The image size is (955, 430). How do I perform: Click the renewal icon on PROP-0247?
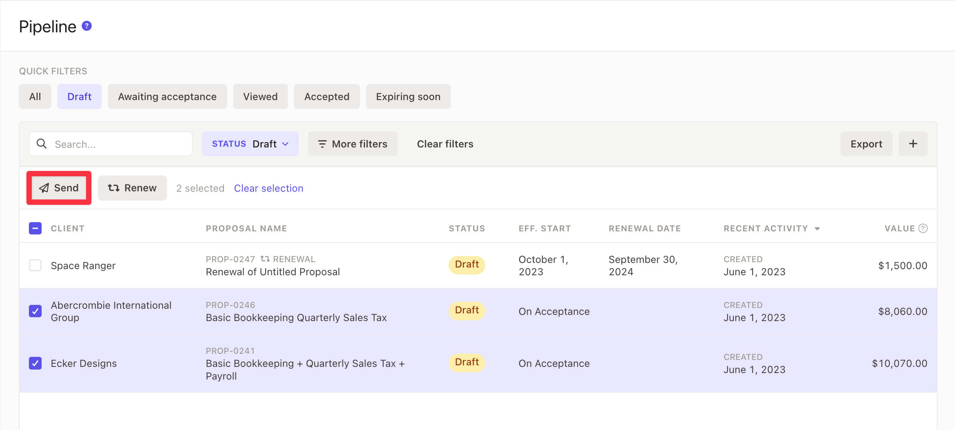click(x=265, y=259)
